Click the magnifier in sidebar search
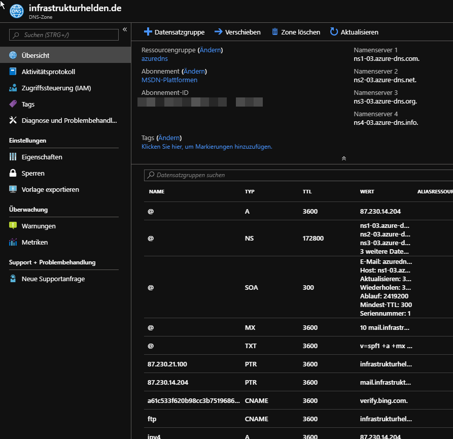The height and width of the screenshot is (439, 453). click(16, 35)
